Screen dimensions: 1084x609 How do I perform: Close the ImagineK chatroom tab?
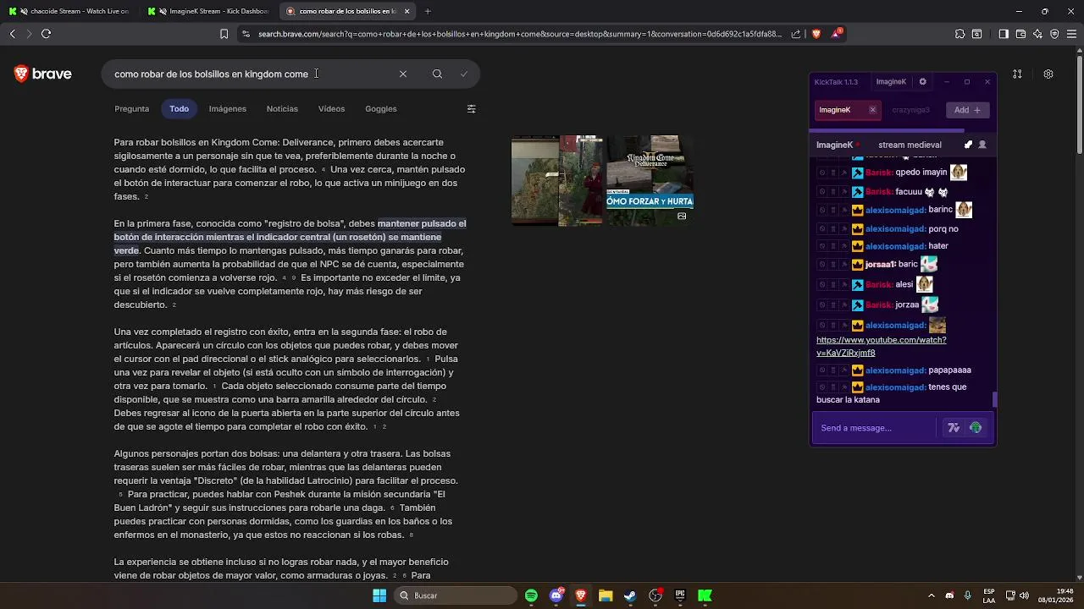(872, 110)
